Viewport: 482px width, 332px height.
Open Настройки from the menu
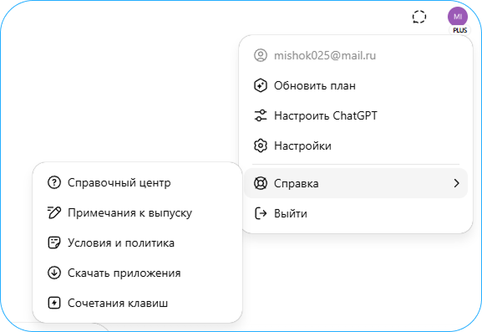(x=356, y=146)
